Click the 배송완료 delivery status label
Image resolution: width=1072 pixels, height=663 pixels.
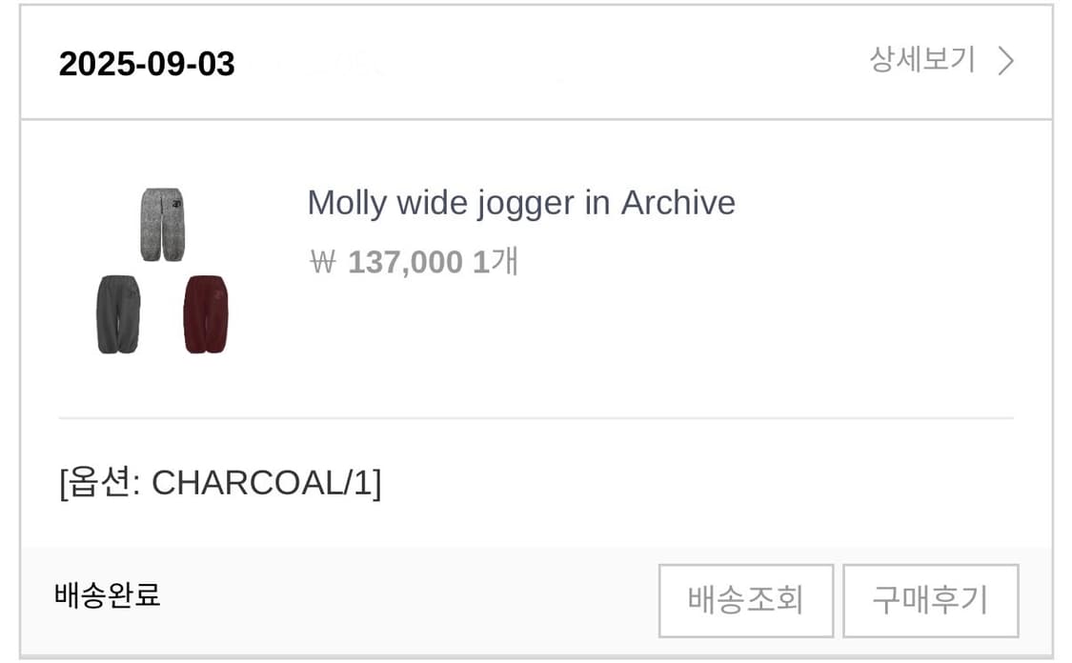click(108, 594)
